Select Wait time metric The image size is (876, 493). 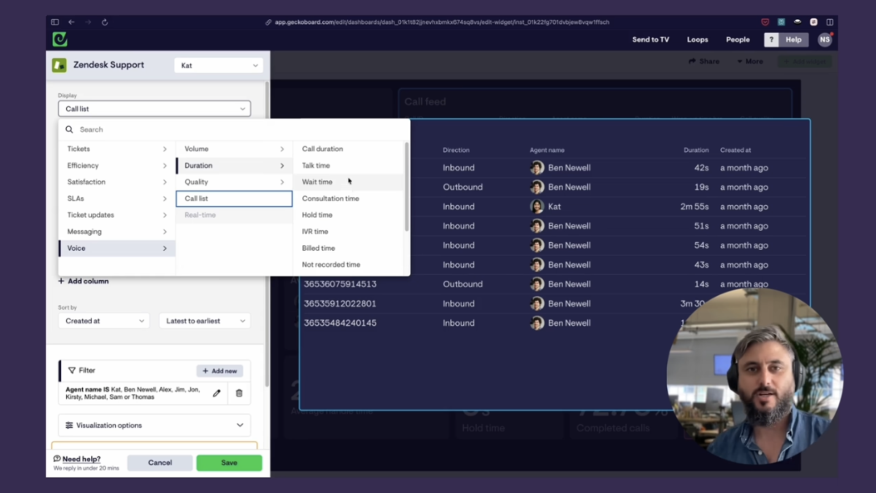click(x=349, y=182)
